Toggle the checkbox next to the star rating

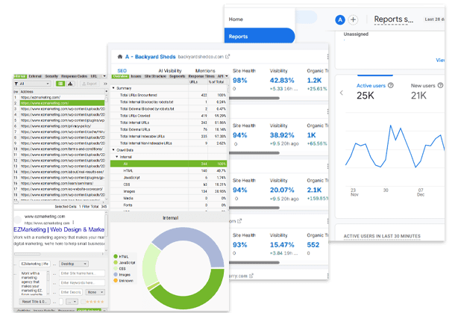coord(83,302)
